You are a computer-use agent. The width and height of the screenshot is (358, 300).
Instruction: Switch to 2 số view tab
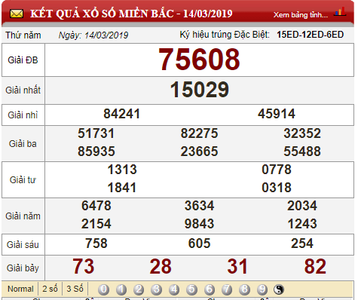50,289
